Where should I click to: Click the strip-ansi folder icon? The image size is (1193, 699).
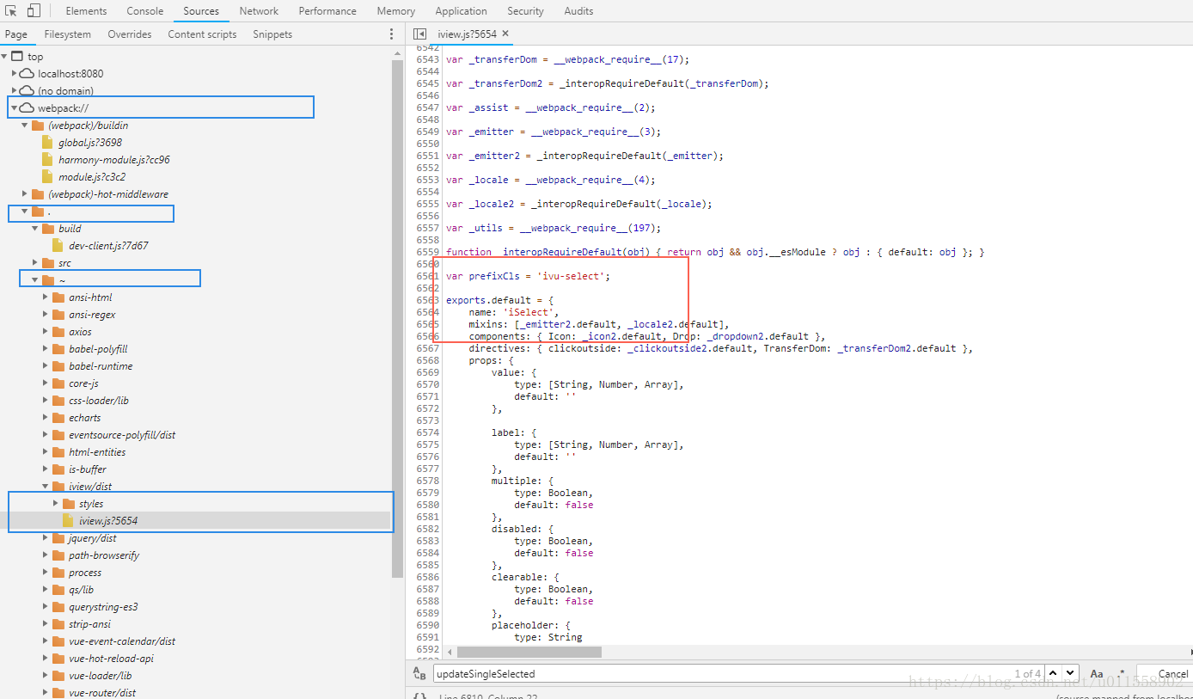click(x=58, y=624)
